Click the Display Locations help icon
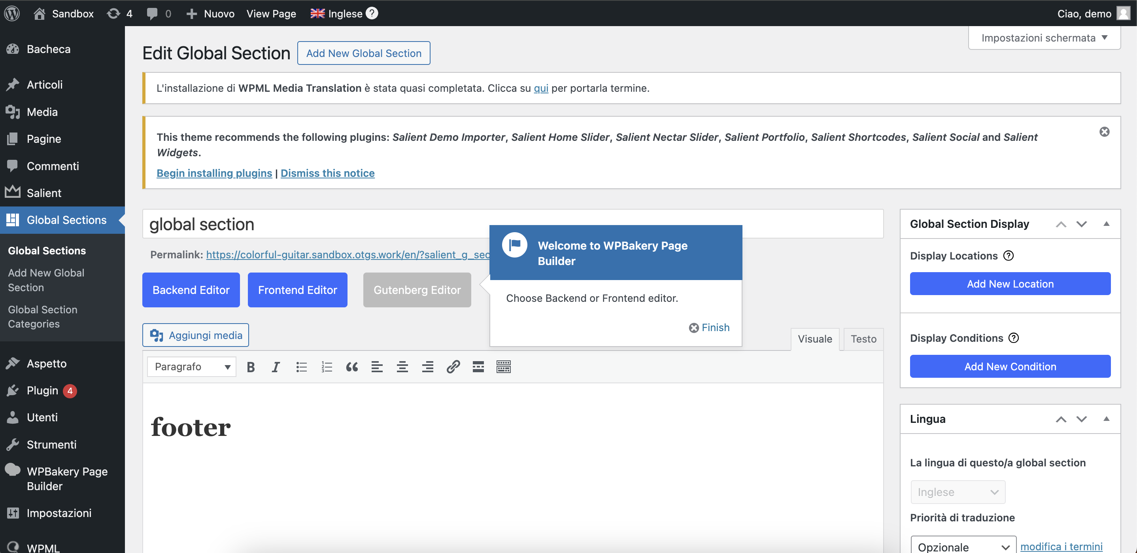This screenshot has width=1137, height=553. coord(1009,255)
